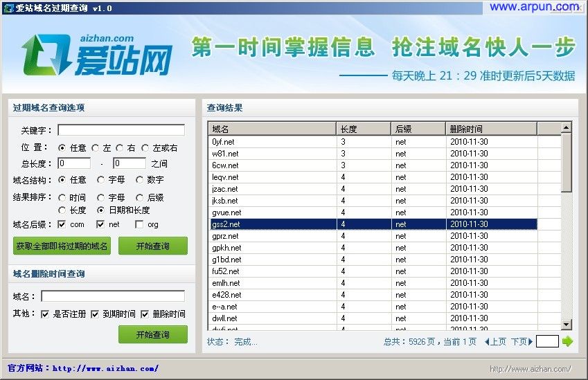Select the leqv.net row

click(x=373, y=177)
